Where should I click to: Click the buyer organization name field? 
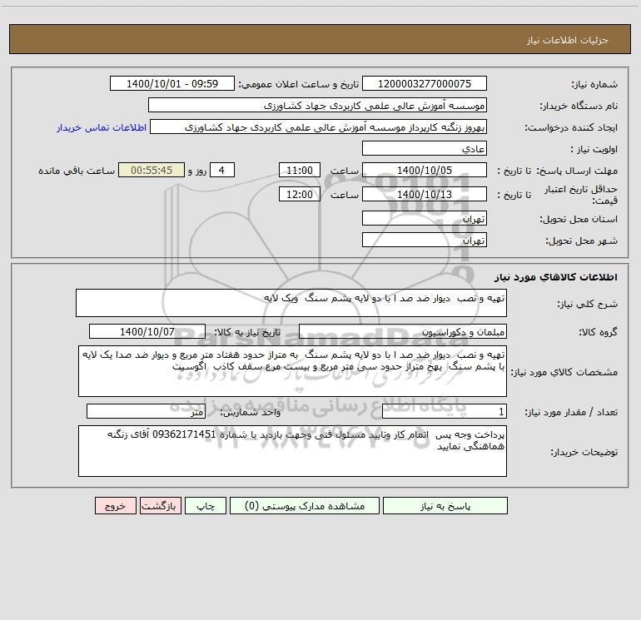317,105
